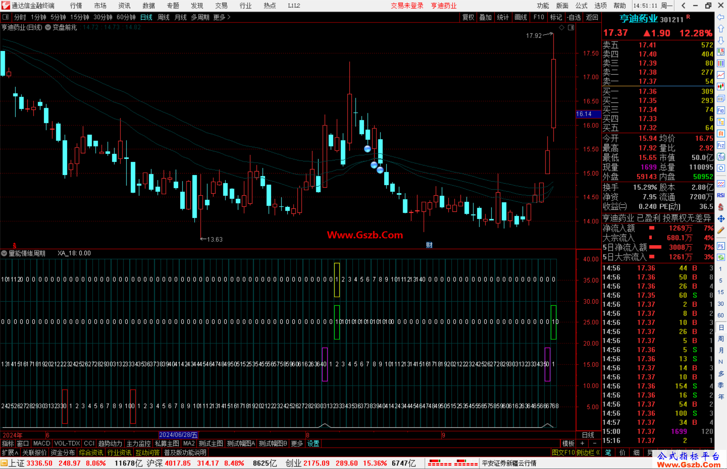Click the diamond icon at chart top-right
The height and width of the screenshot is (469, 727).
pos(562,28)
